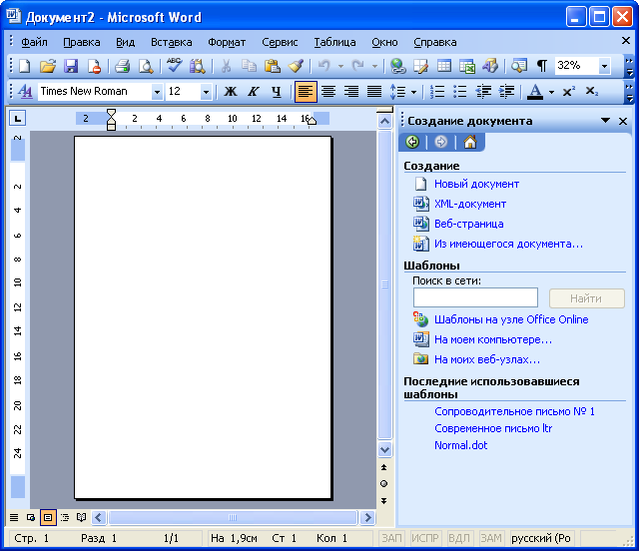Open the Drawing toolbar icon

pyautogui.click(x=490, y=66)
